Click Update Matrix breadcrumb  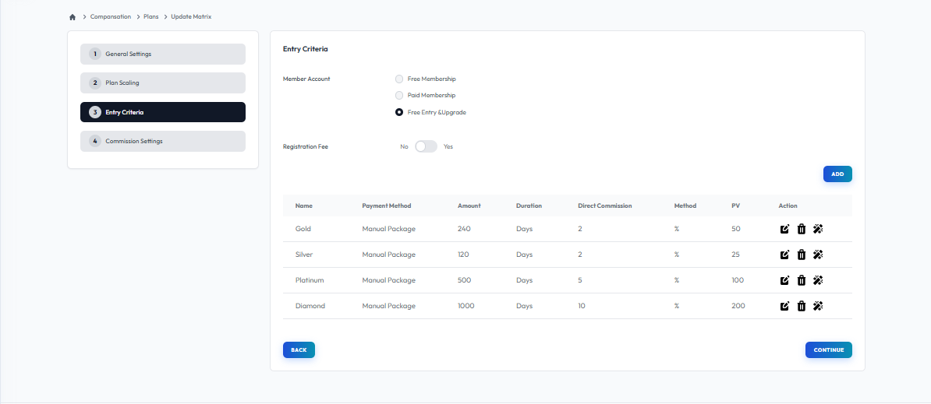click(x=191, y=17)
